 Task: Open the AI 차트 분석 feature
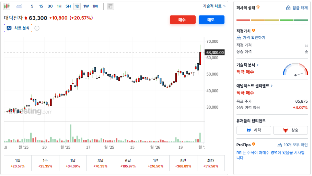click(18, 28)
